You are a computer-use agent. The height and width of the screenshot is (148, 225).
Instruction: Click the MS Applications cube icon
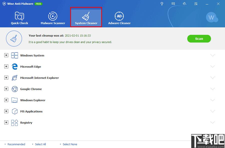click(x=15, y=111)
